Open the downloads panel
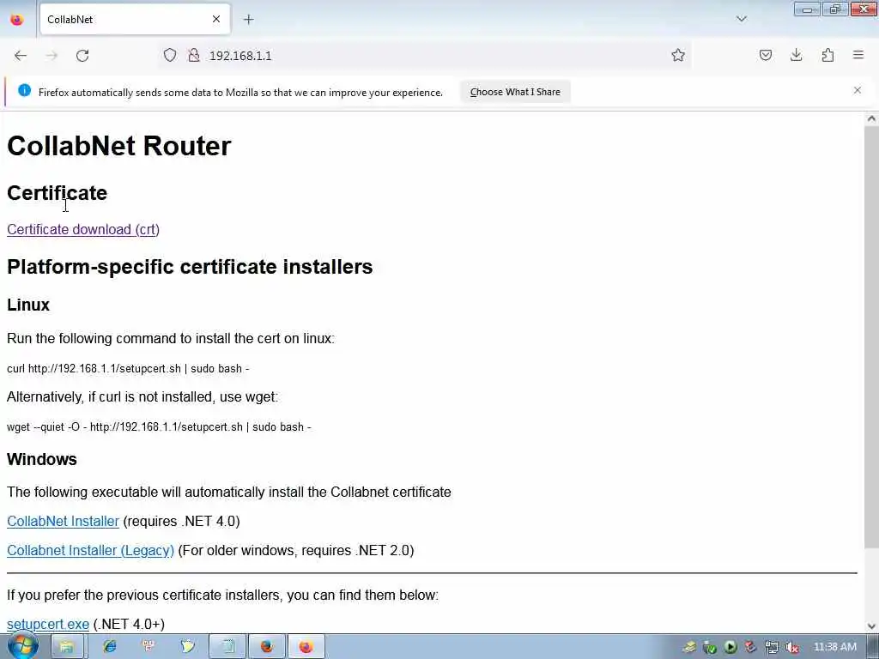This screenshot has height=659, width=879. point(796,55)
